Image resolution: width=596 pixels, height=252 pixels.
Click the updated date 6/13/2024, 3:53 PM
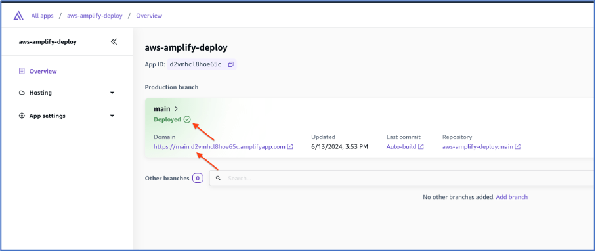[339, 147]
